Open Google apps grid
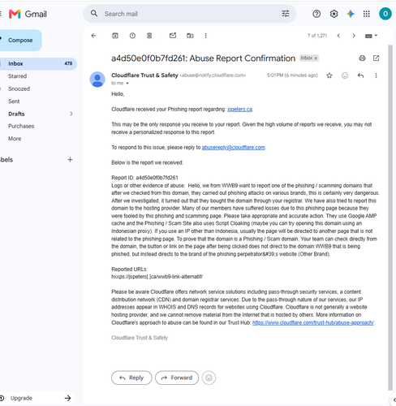The image size is (396, 406). (367, 14)
